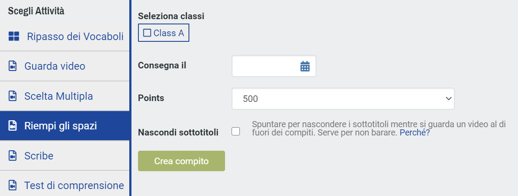Click the Points dropdown chevron arrow
This screenshot has height=196, width=518.
448,98
